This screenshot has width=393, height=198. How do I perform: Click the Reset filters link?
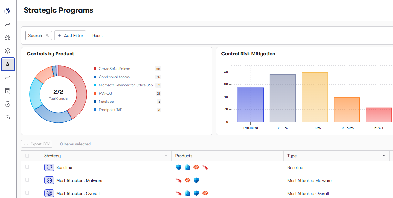point(98,35)
